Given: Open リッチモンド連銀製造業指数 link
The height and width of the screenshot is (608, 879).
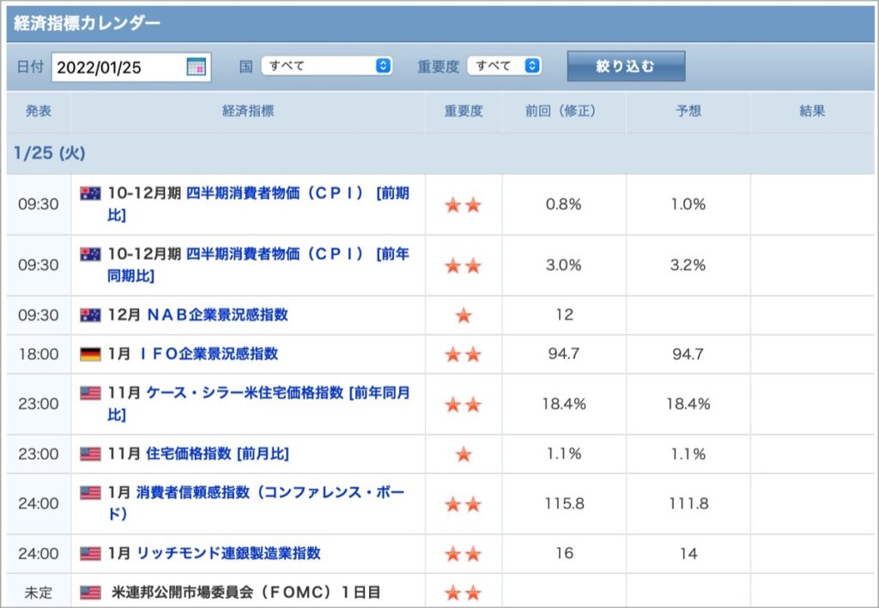Looking at the screenshot, I should click(228, 553).
